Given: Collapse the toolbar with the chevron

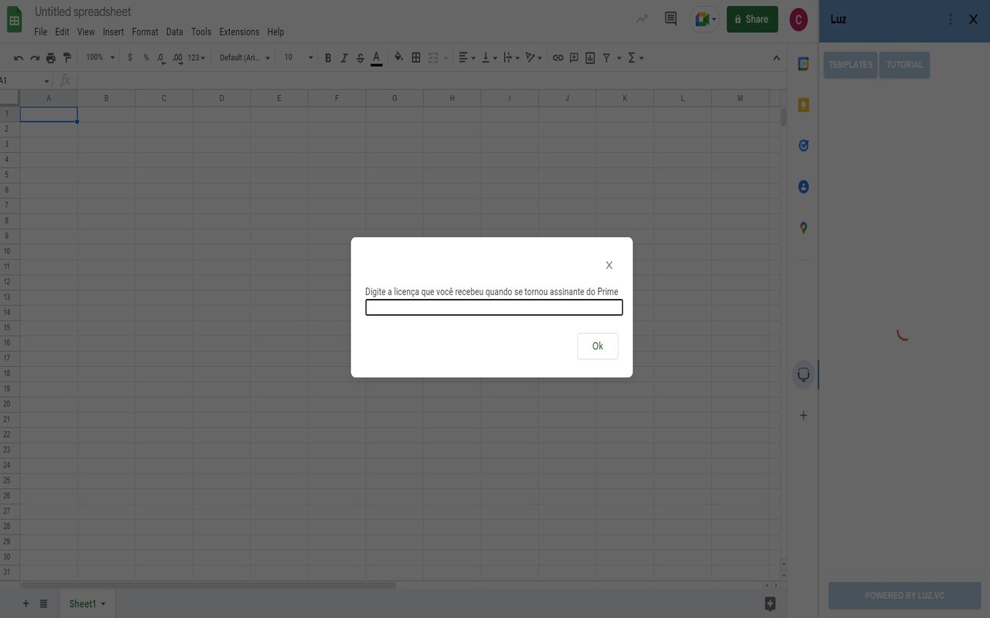Looking at the screenshot, I should coord(777,58).
